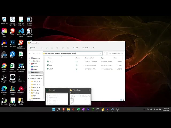Viewport: 171px width, 128px height.
Task: Switch to Downloads window preview thumbnail
Action: coord(57,99)
